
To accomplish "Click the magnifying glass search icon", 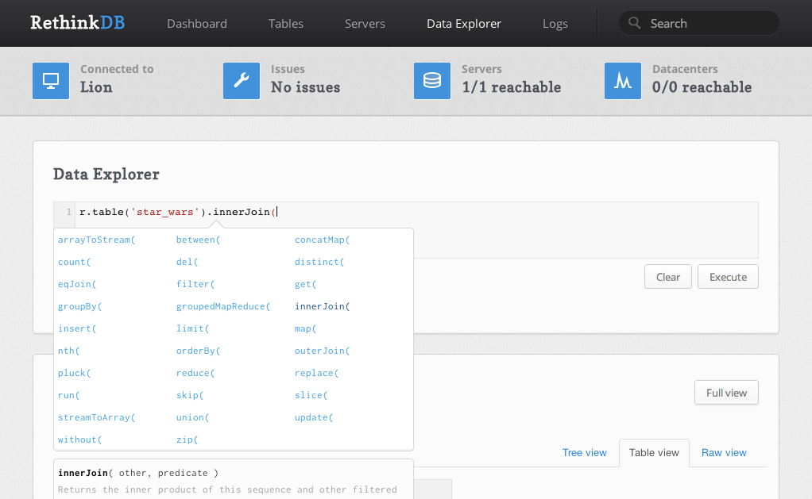I will [634, 24].
